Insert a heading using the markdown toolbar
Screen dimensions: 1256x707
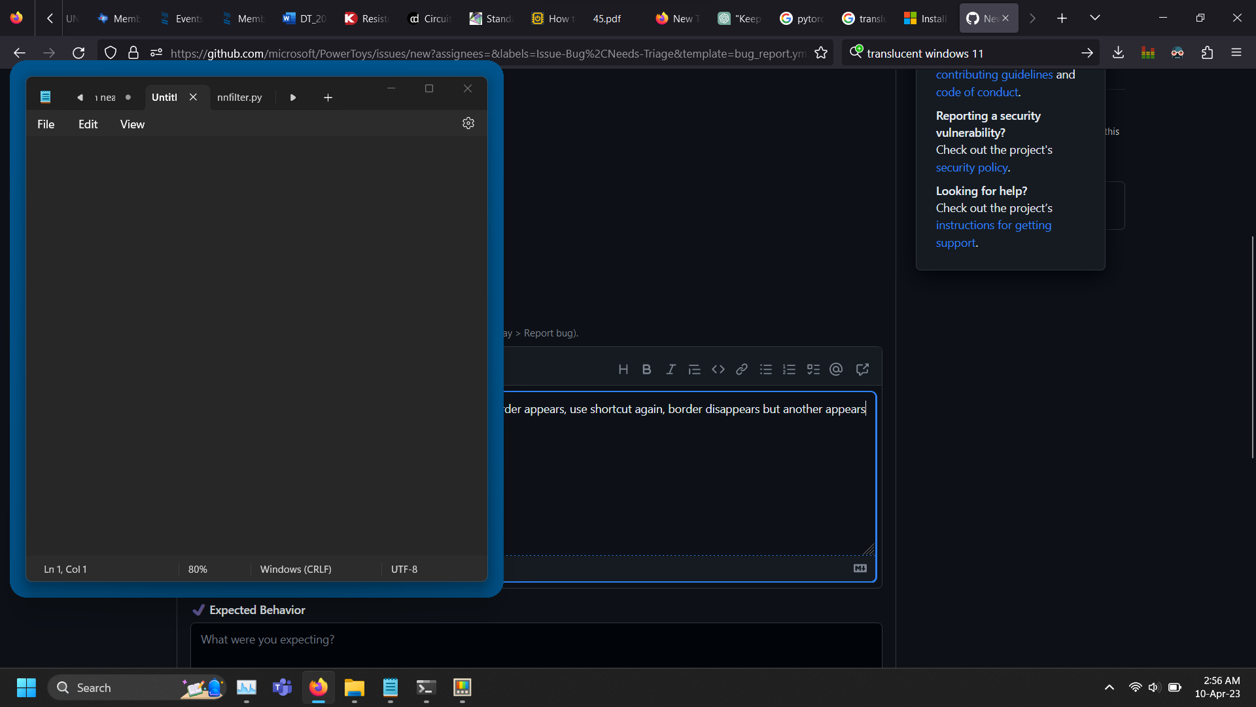coord(623,369)
